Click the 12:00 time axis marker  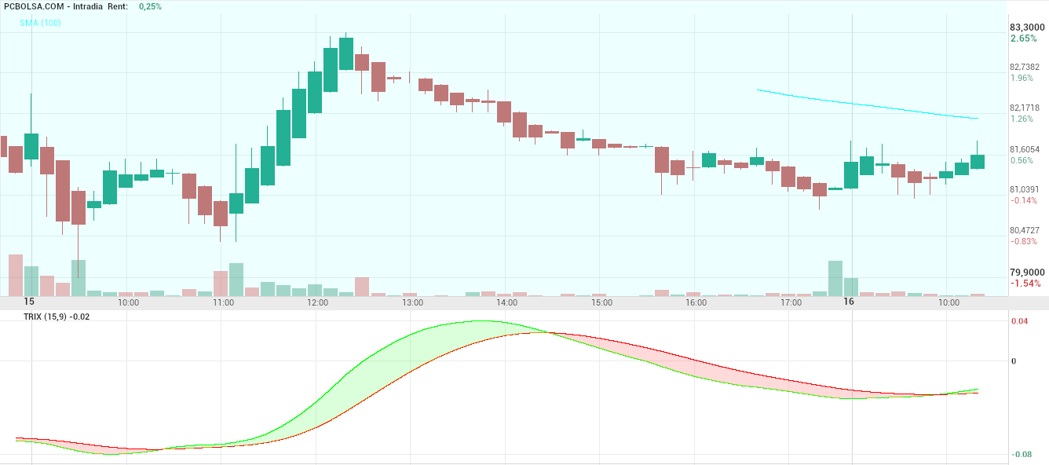pos(318,302)
